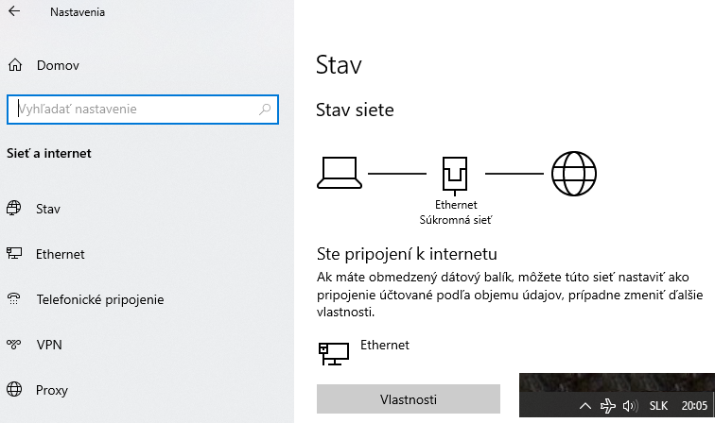Open the Ethernet settings page
The height and width of the screenshot is (423, 715).
(x=61, y=254)
